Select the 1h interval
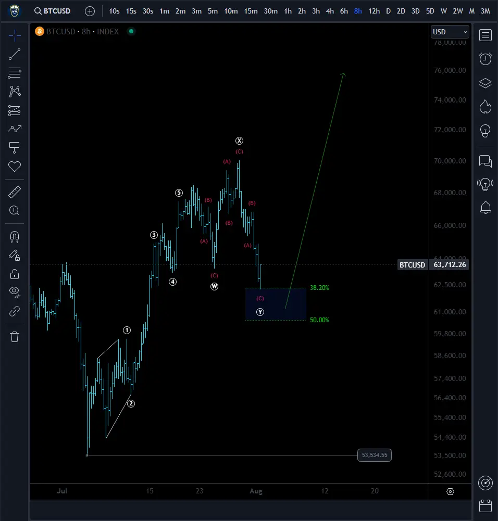Viewport: 498px width, 521px height. (x=288, y=11)
